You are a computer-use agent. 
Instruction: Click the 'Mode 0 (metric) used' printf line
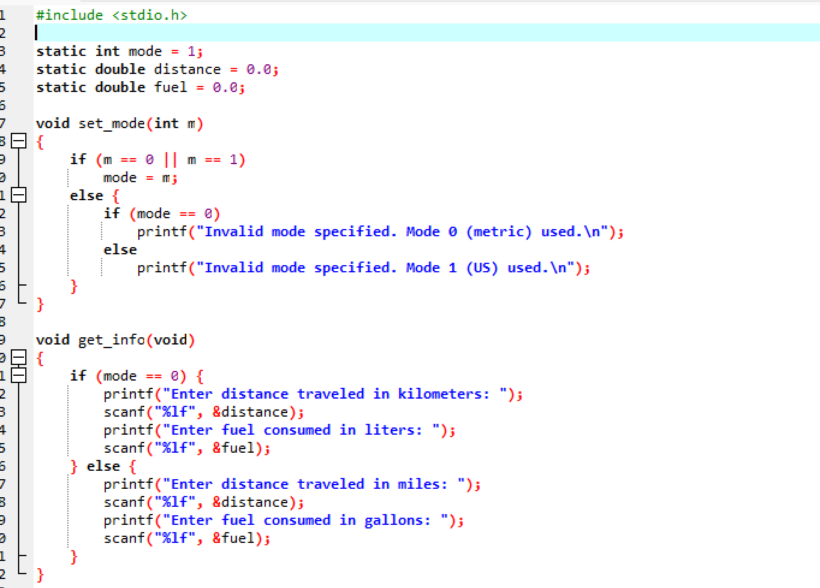point(381,231)
